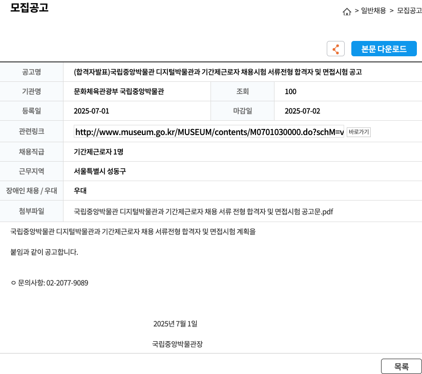Click the agency name 문화체육관광부 국립중앙박물관

(119, 92)
